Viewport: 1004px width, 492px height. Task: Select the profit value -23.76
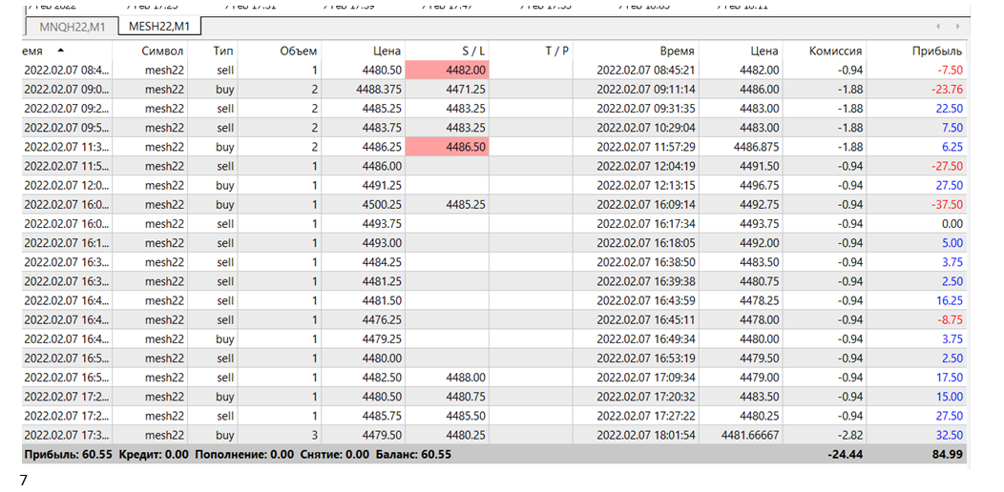click(x=947, y=90)
